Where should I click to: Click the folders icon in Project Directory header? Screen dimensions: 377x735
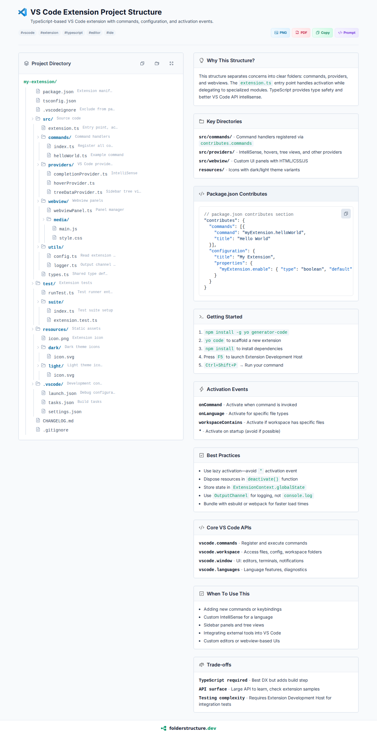157,63
